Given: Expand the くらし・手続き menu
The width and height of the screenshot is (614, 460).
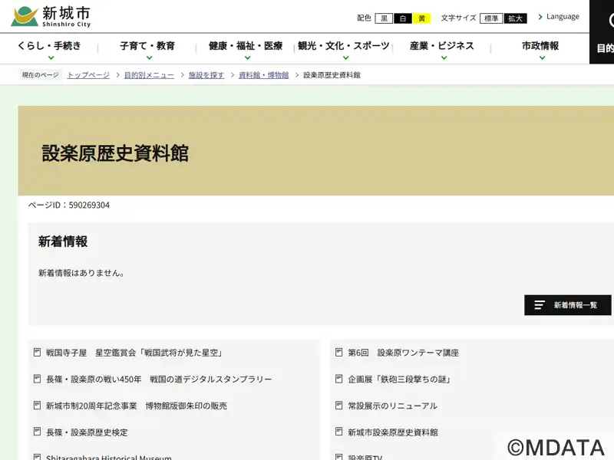Looking at the screenshot, I should click(x=50, y=51).
